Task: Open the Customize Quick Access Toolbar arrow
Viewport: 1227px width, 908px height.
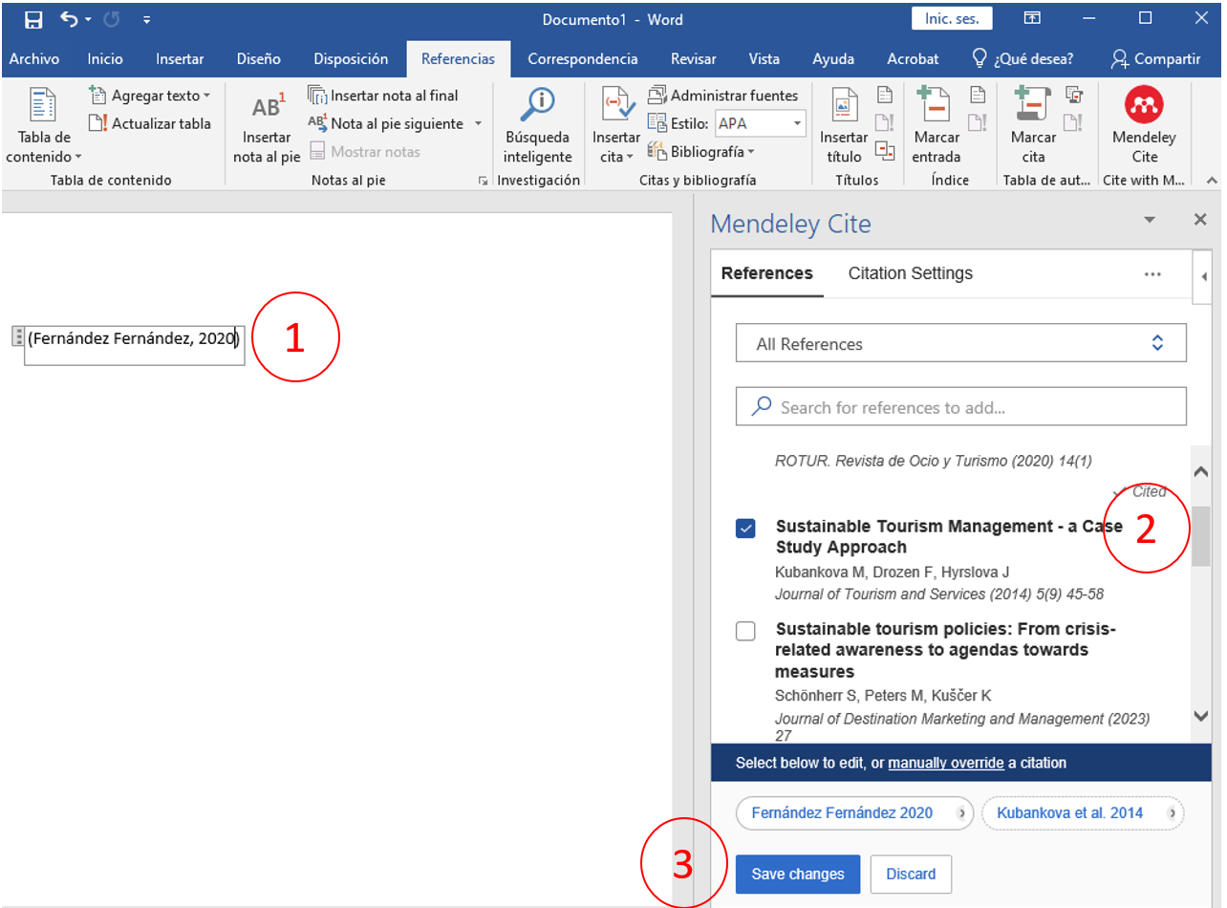Action: 146,19
